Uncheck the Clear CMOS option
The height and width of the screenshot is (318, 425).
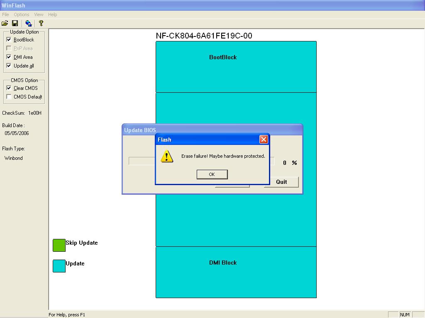9,88
